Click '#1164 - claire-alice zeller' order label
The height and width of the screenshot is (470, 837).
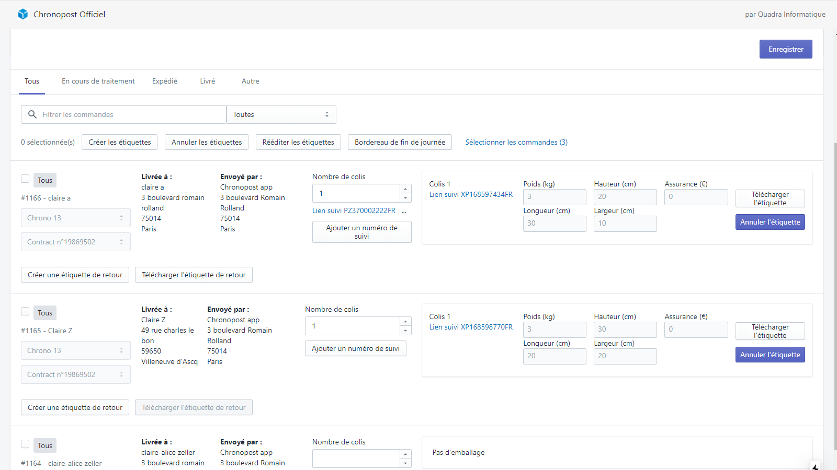[x=61, y=463]
